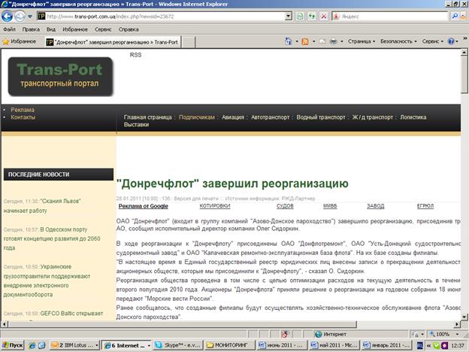The height and width of the screenshot is (352, 469).
Task: Open the Правка menu
Action: pyautogui.click(x=31, y=29)
